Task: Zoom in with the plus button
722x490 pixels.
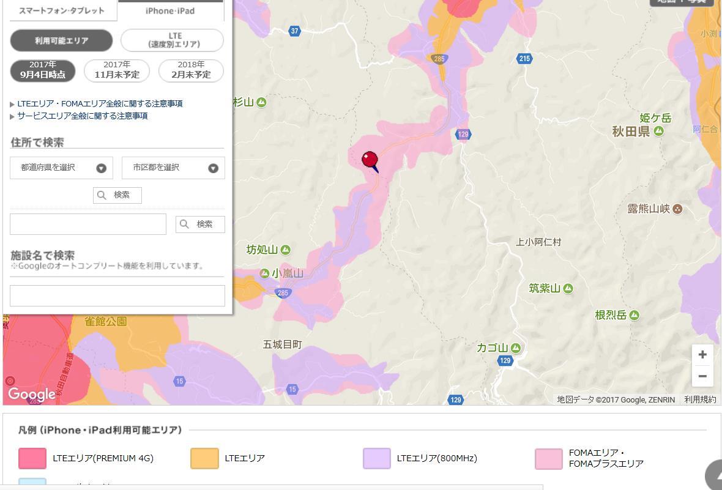Action: (702, 355)
